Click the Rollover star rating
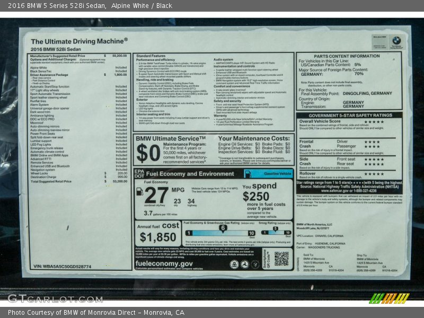This screenshot has height=318, width=424. tap(373, 173)
